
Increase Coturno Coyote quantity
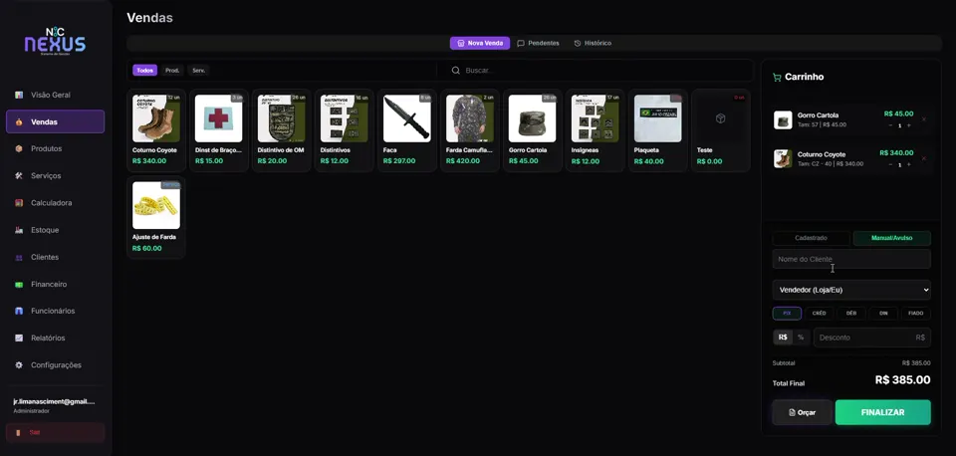[x=908, y=164]
